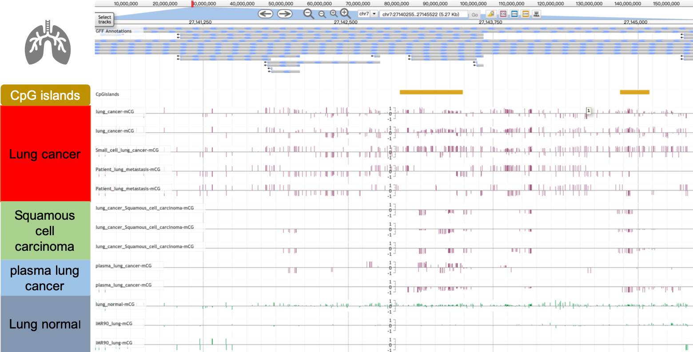Viewport: 693px width, 352px height.
Task: Pan left with the left arrow button
Action: click(265, 14)
